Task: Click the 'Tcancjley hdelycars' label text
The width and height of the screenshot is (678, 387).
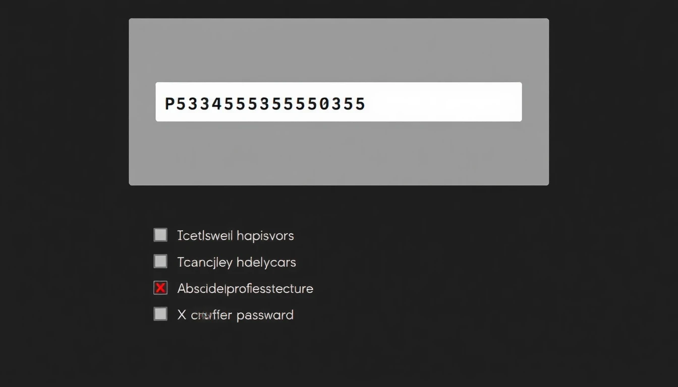Action: coord(237,262)
